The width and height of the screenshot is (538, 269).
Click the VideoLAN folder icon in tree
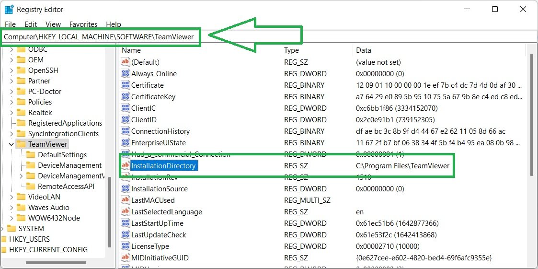(x=21, y=197)
